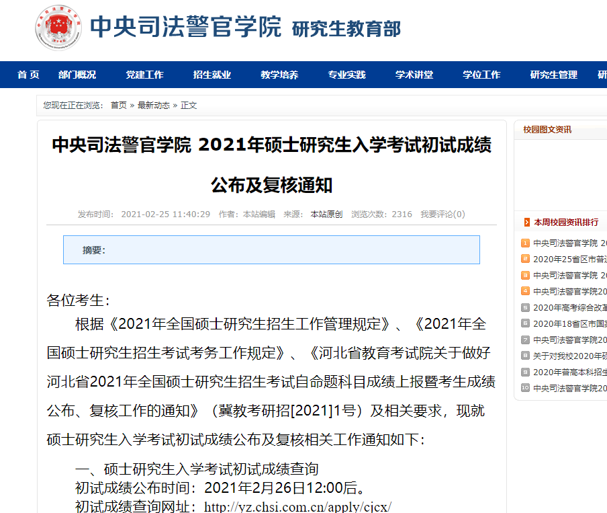Open the yz.chsi.com.cn score query URL
Screen dimensions: 607x513
(x=297, y=506)
